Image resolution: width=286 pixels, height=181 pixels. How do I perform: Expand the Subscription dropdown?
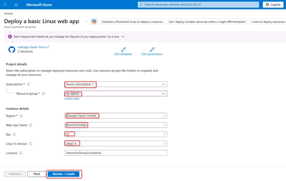pos(115,84)
